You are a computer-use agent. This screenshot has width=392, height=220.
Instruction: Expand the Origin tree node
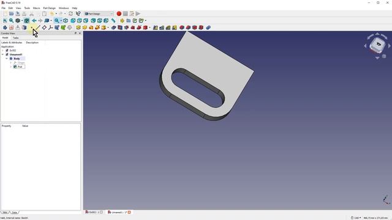[11, 62]
